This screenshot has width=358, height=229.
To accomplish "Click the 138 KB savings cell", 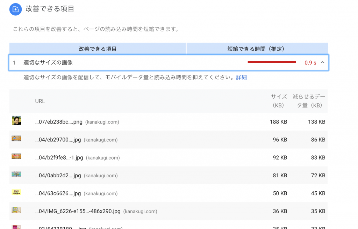I will click(316, 122).
